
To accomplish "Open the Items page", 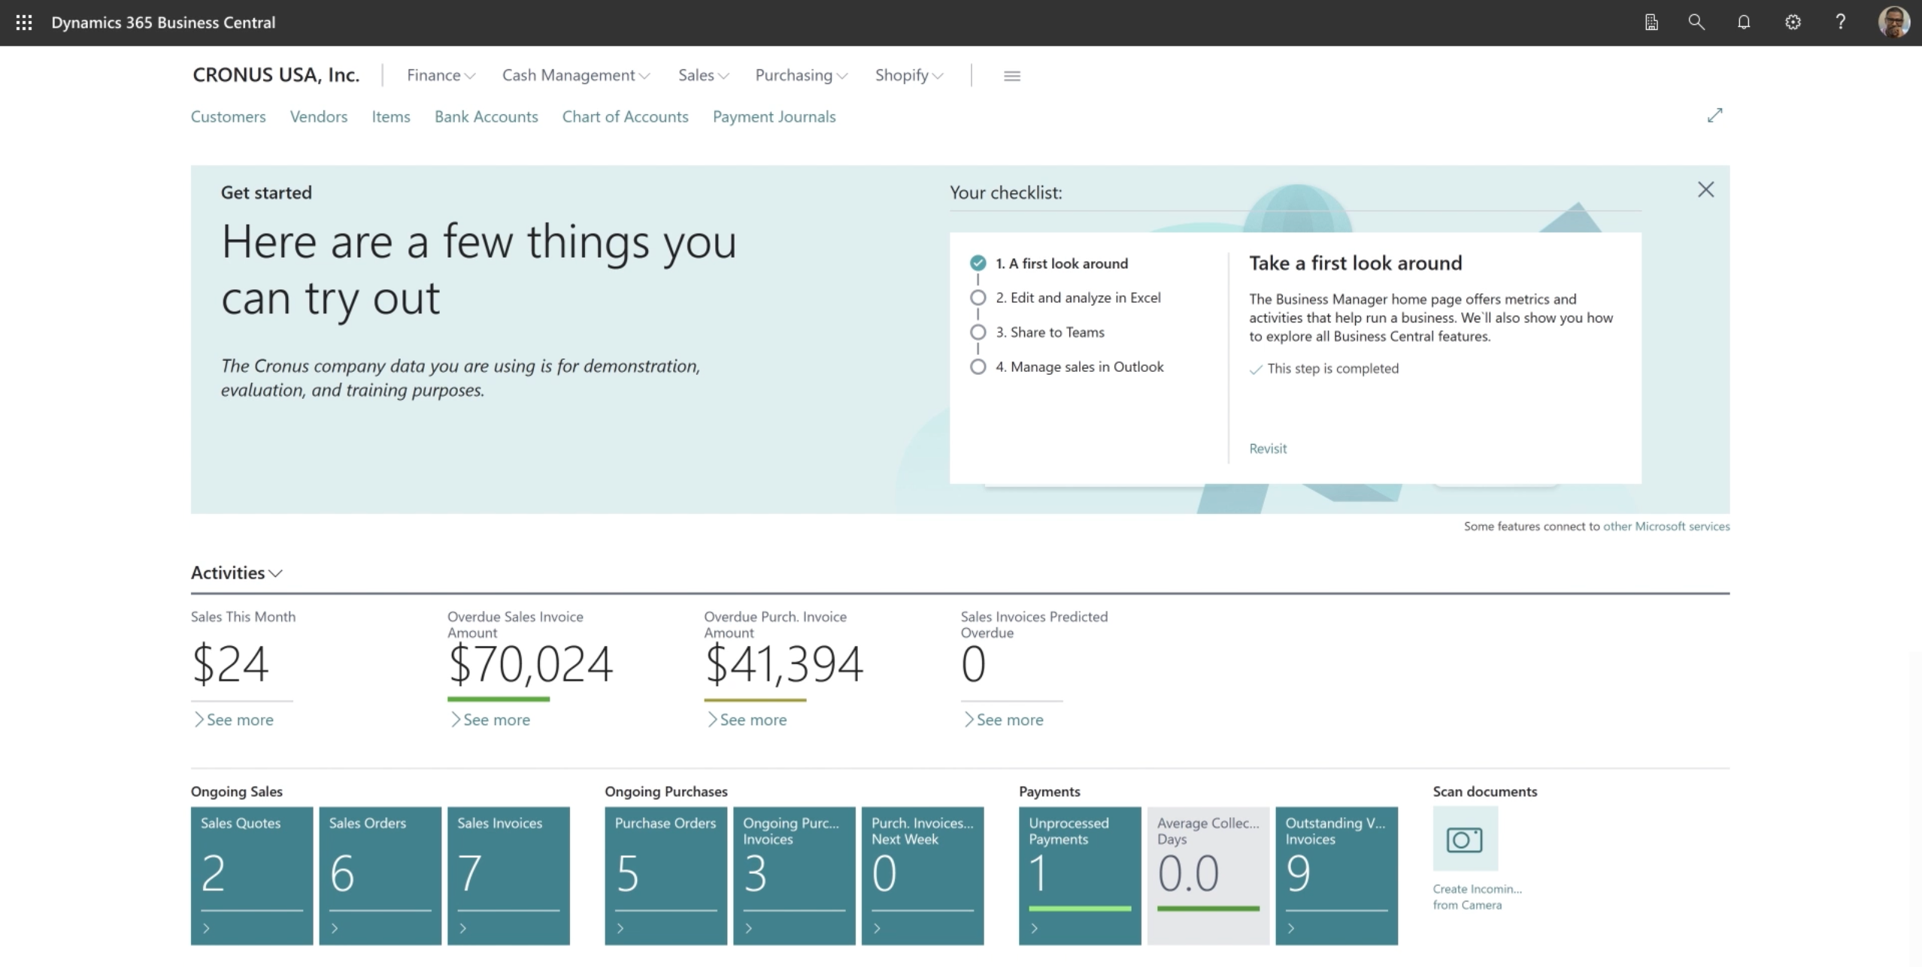I will (x=391, y=116).
